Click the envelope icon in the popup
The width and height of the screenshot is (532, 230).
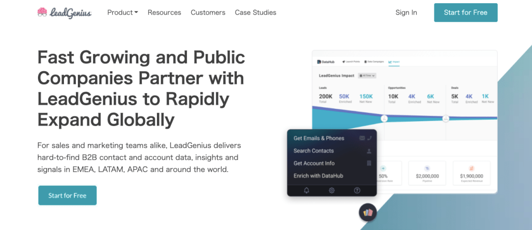pyautogui.click(x=362, y=138)
